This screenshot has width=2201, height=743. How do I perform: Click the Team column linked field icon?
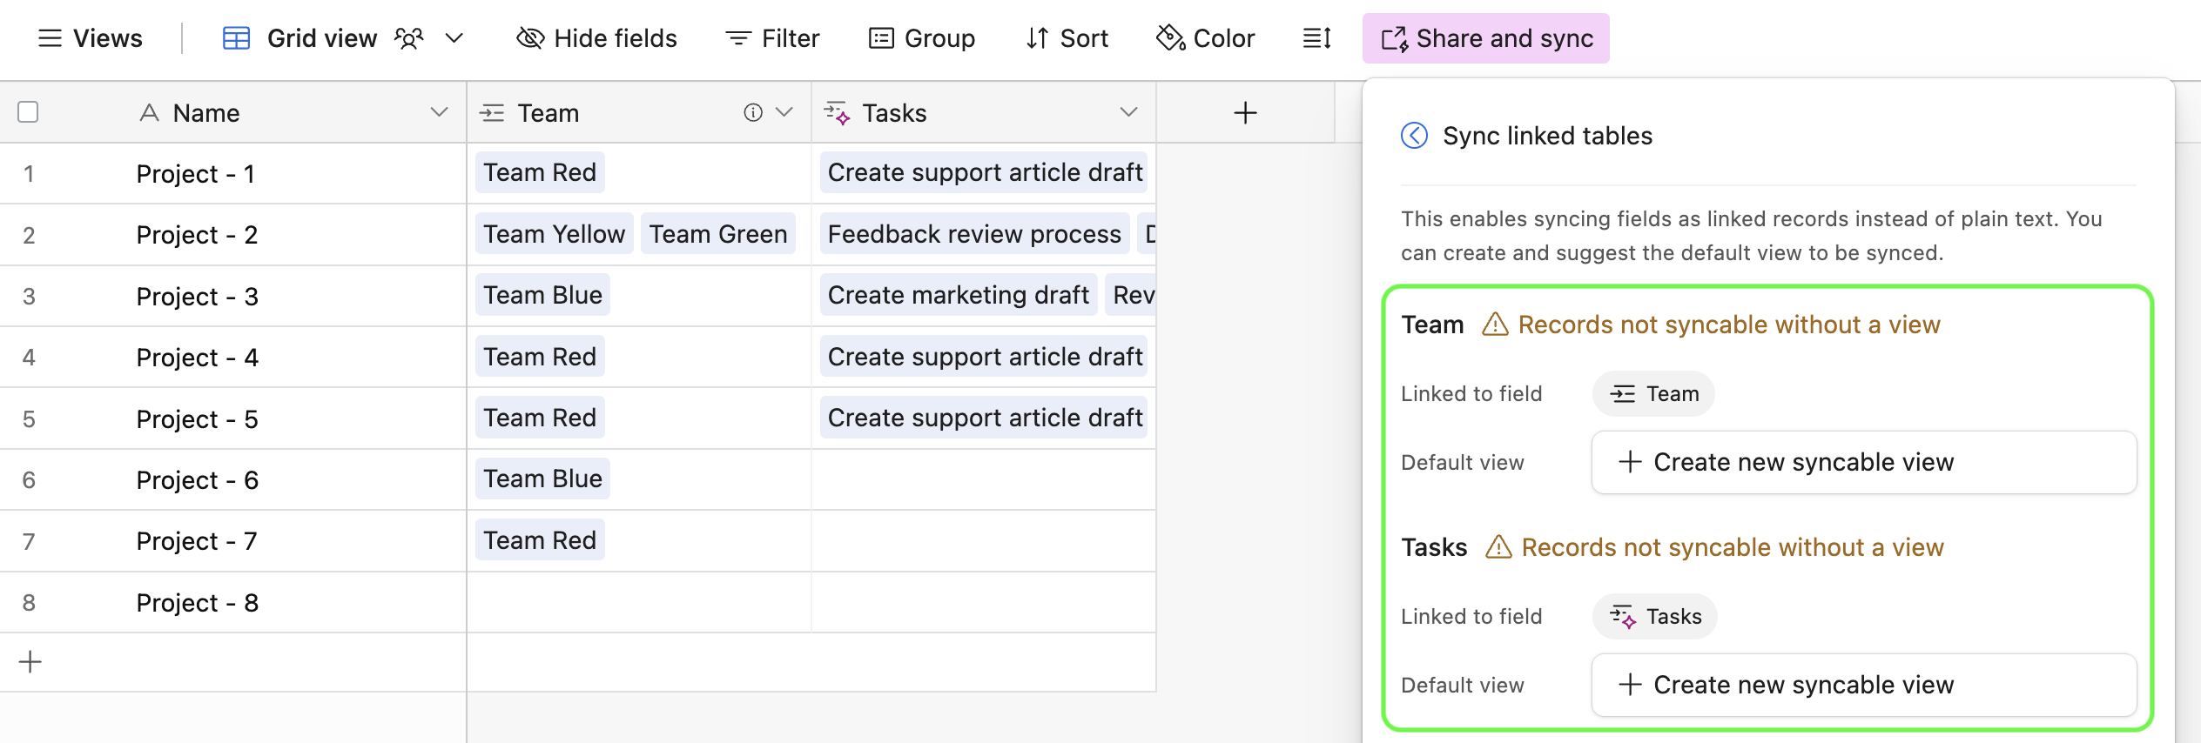[x=492, y=112]
